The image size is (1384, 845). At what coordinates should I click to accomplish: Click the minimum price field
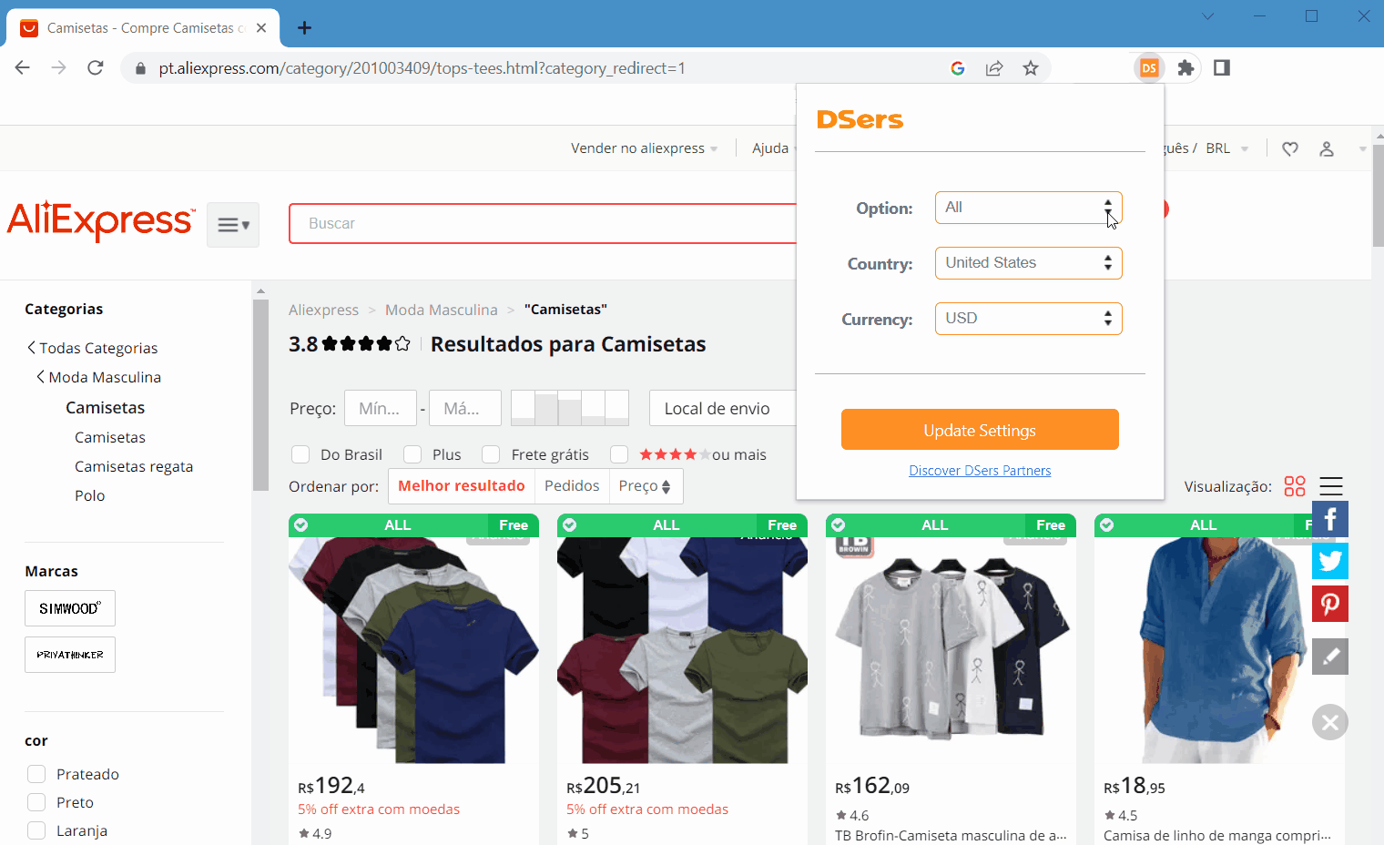pos(381,408)
